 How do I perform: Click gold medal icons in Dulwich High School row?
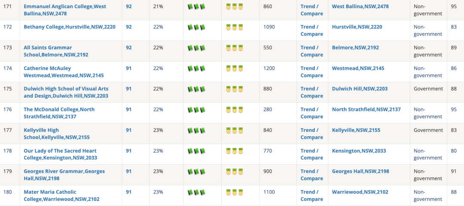point(235,89)
